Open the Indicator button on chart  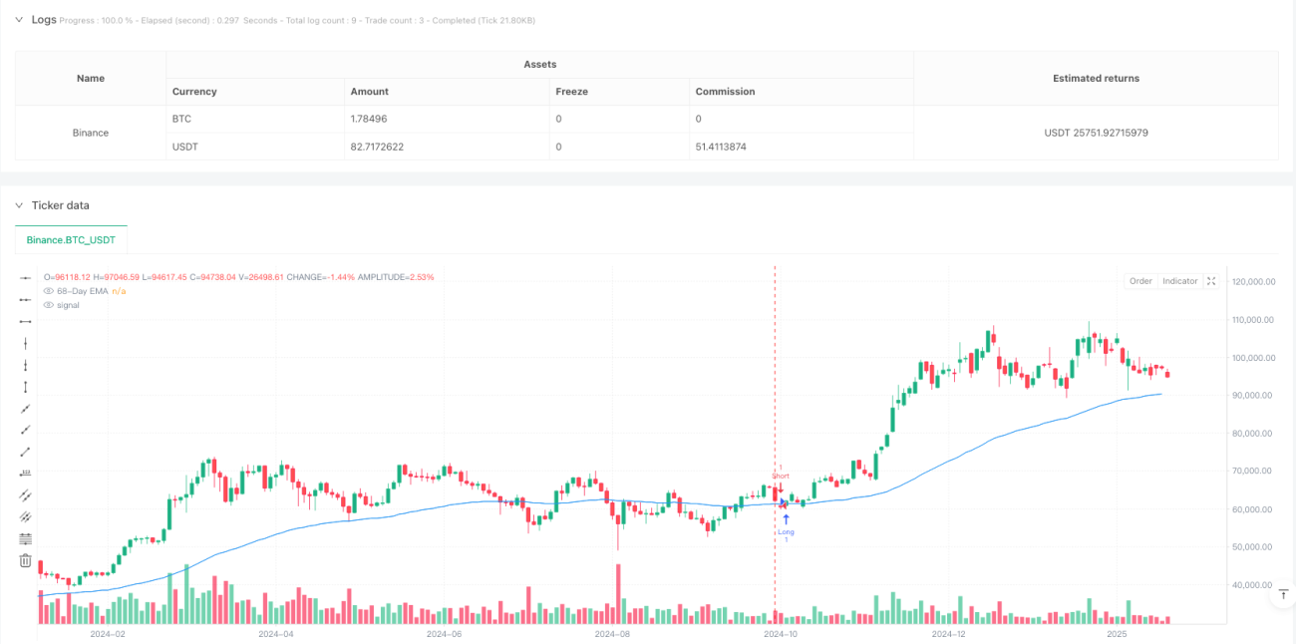(1179, 281)
